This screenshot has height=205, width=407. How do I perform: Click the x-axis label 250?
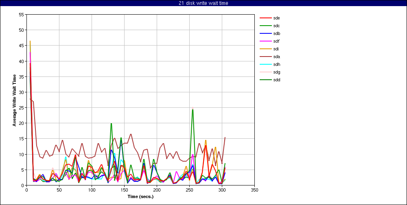coord(190,190)
